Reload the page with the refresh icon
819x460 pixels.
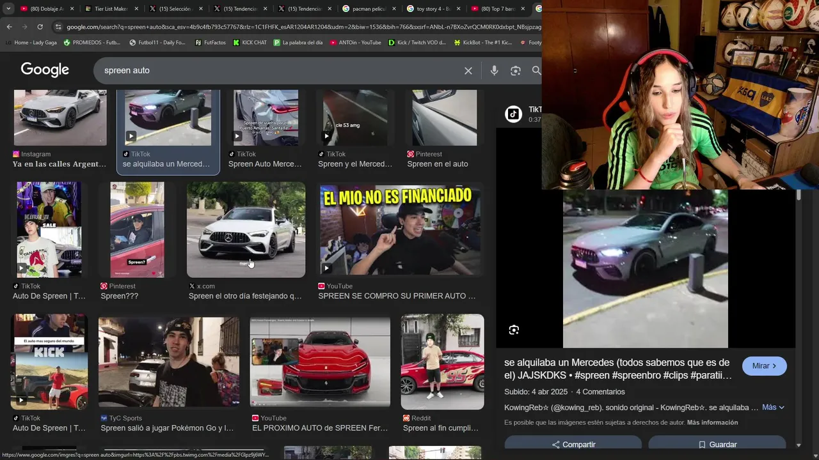click(x=40, y=27)
